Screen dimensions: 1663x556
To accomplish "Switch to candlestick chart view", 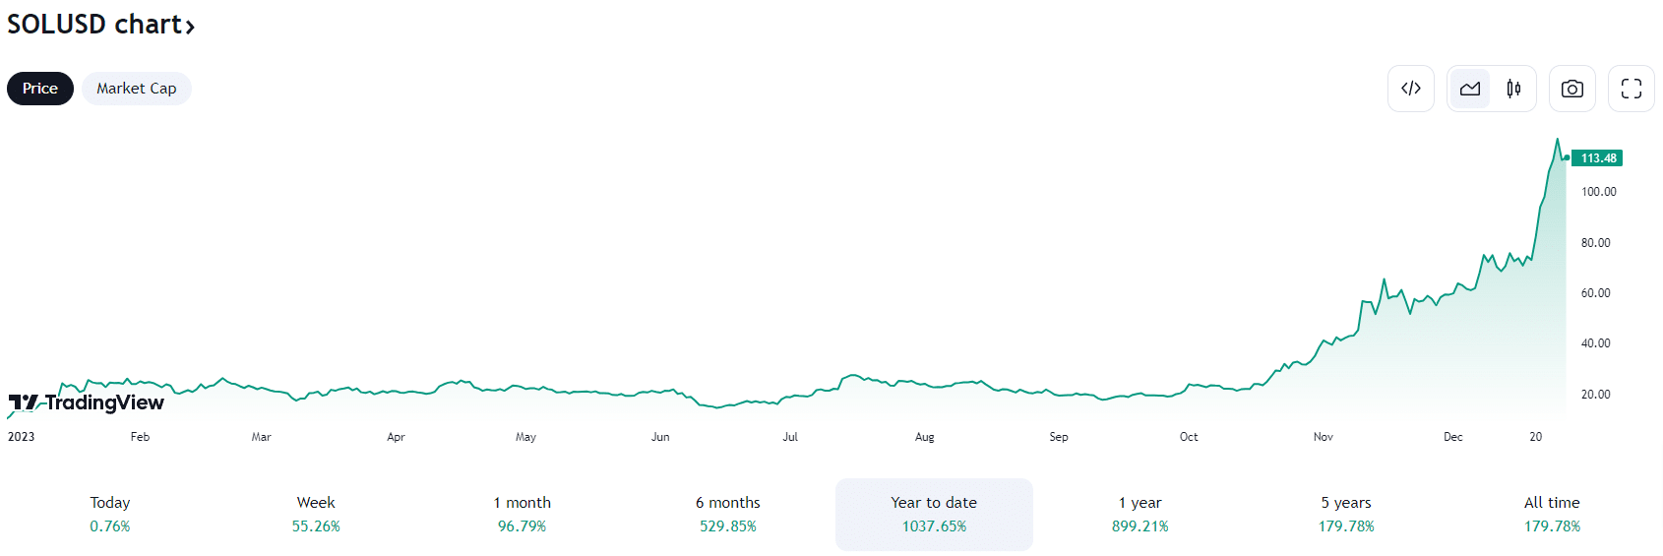I will tap(1513, 89).
